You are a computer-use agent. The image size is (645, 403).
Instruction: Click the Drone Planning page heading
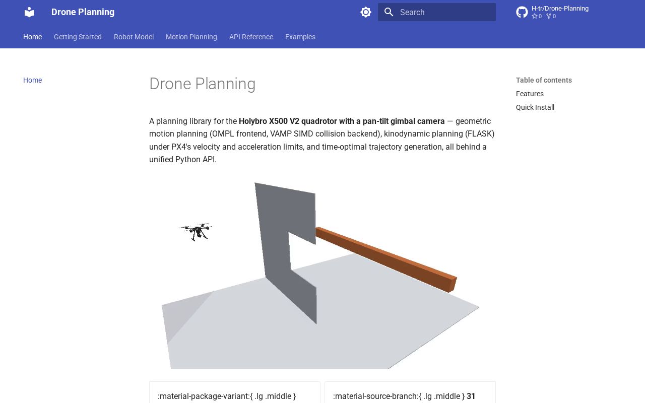click(203, 84)
